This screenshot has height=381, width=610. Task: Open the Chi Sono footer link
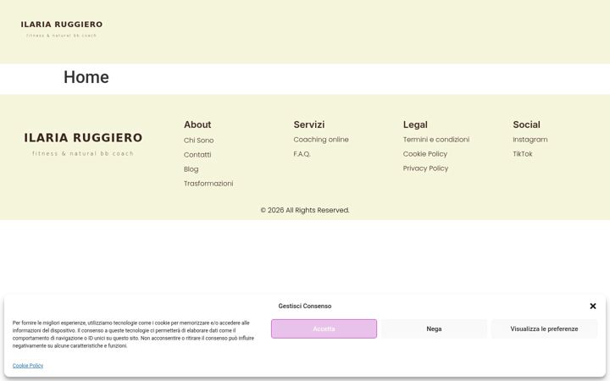click(198, 141)
